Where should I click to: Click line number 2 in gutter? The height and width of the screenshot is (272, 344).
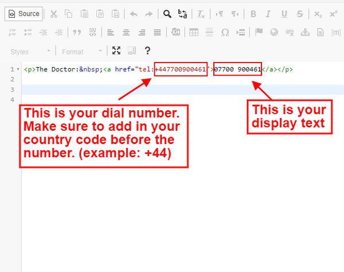12,79
